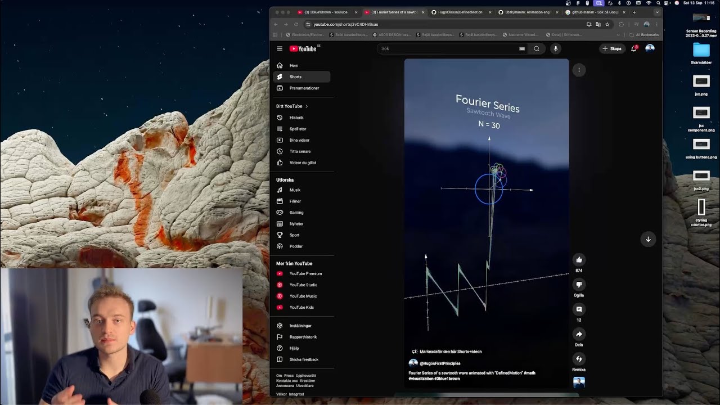Open the sound thumbnail below Remixa
This screenshot has height=405, width=720.
tap(579, 382)
